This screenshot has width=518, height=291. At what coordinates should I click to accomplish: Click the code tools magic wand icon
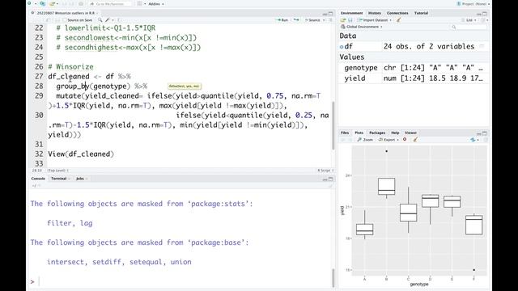click(x=108, y=20)
